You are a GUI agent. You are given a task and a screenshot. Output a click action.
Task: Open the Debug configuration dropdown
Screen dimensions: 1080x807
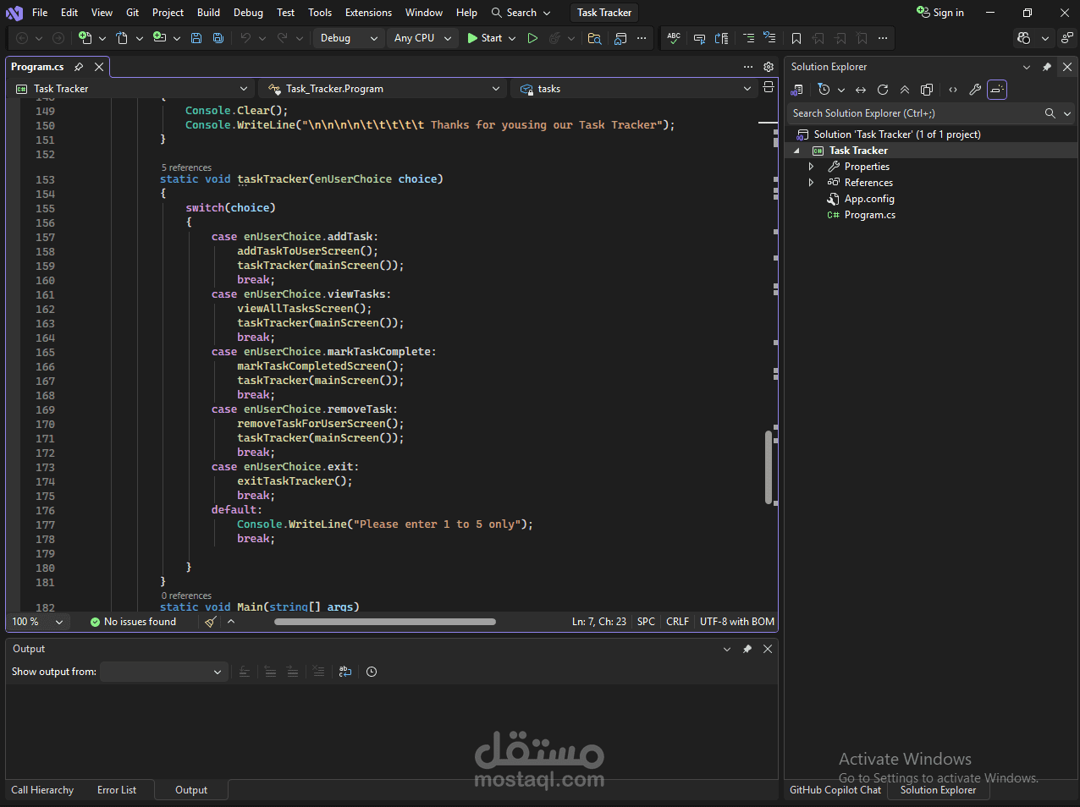(x=349, y=38)
